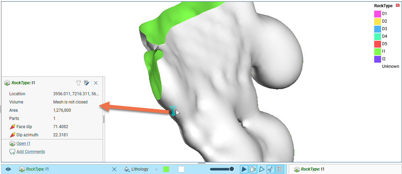
Task: Select RockType: I1 in the right properties panel
Action: pos(312,169)
